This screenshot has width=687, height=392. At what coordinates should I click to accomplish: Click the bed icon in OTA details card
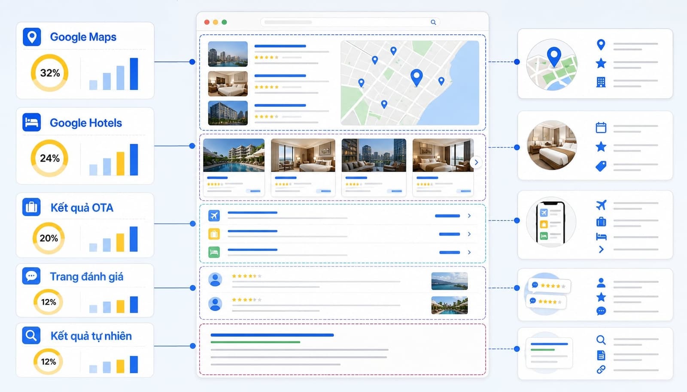(x=601, y=236)
